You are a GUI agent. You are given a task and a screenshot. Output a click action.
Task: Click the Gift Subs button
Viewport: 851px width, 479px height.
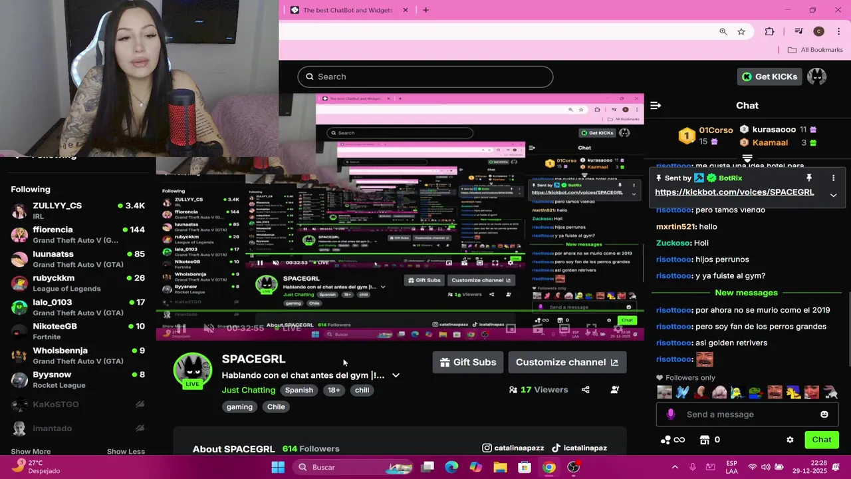click(x=468, y=363)
